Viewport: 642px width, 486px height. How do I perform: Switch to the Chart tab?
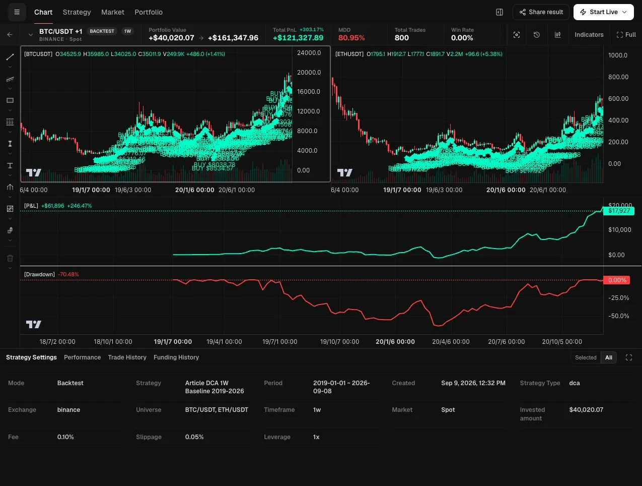[x=43, y=12]
